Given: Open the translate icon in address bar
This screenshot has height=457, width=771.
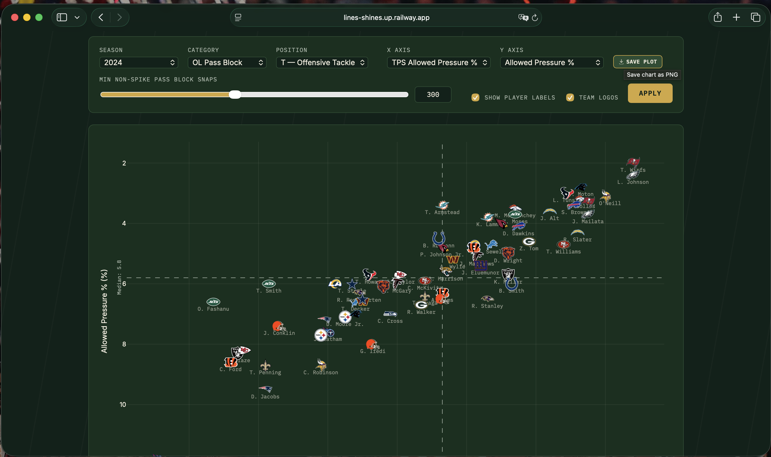Looking at the screenshot, I should pyautogui.click(x=523, y=18).
